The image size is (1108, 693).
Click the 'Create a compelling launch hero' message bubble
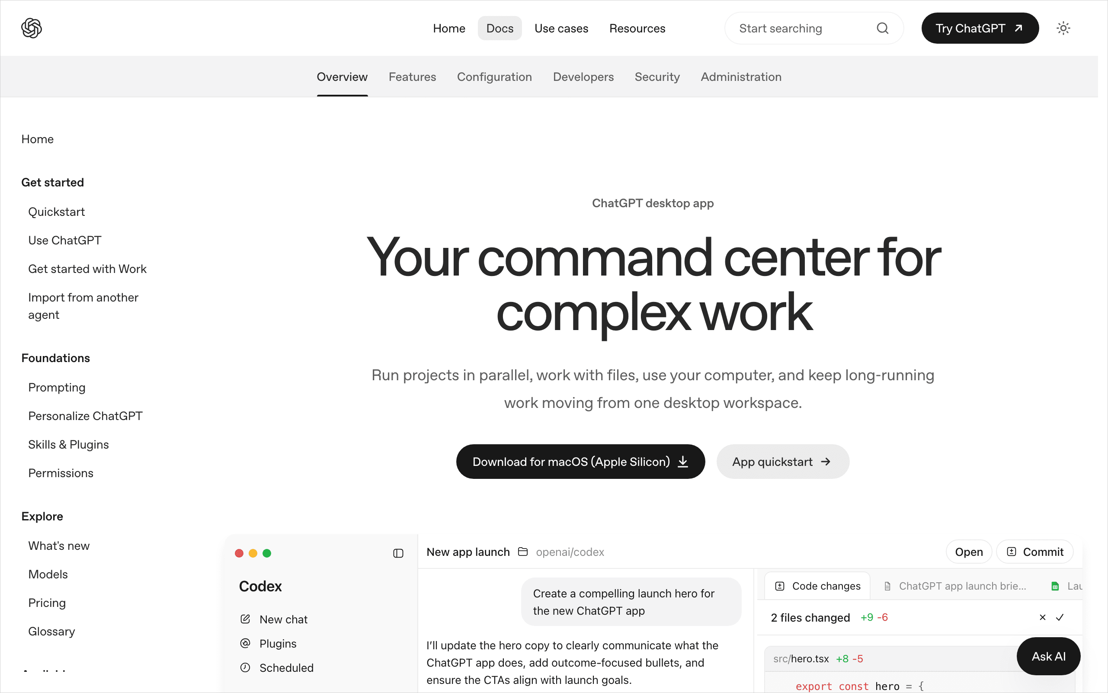631,602
